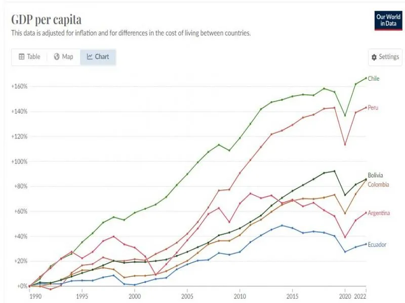
Task: Switch to the Map tab
Action: [63, 57]
